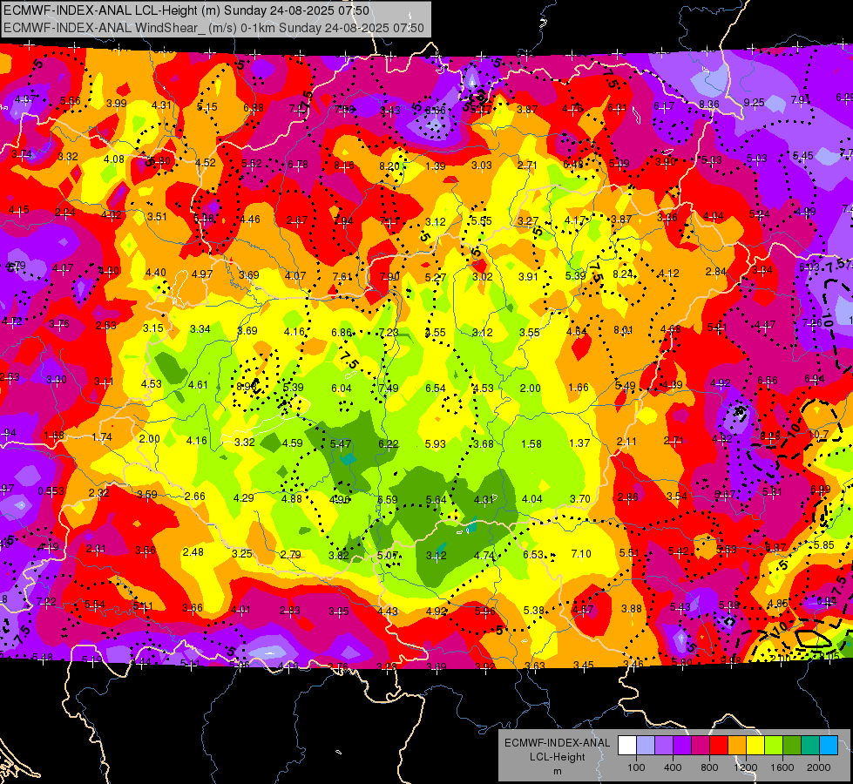Click the wind shear value 1.58
The image size is (853, 784).
pos(531,443)
